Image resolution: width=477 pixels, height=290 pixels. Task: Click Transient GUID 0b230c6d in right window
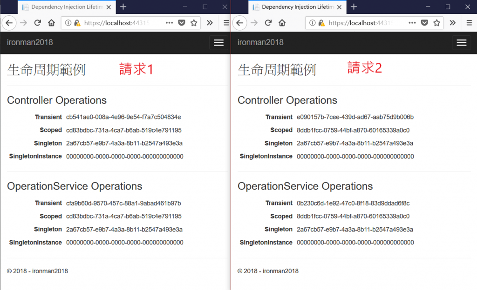point(353,203)
